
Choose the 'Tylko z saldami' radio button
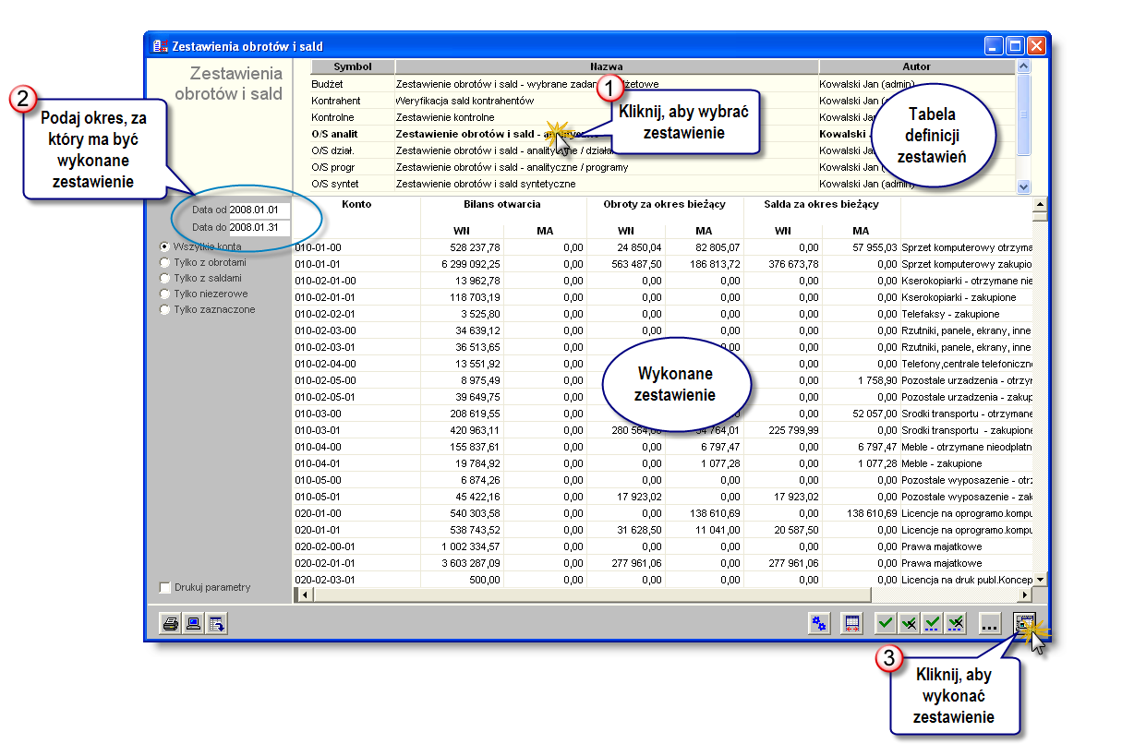(x=165, y=278)
